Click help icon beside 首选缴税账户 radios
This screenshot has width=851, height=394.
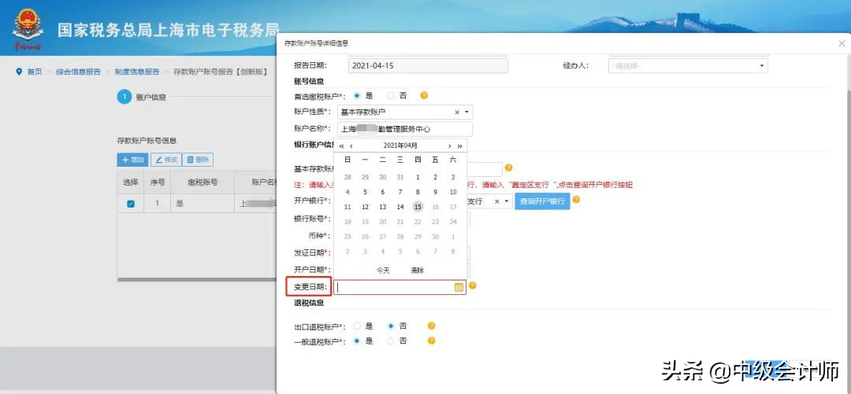(424, 95)
